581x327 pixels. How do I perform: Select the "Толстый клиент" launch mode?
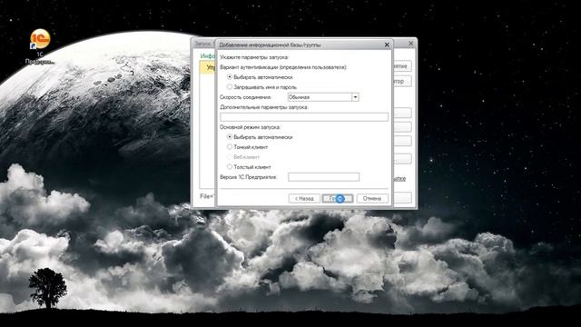click(x=249, y=167)
